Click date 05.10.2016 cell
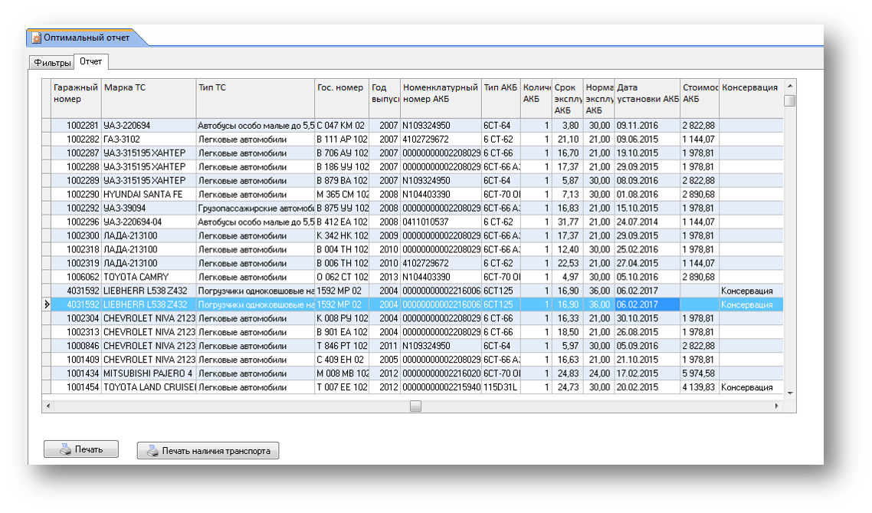872x513 pixels. click(647, 277)
